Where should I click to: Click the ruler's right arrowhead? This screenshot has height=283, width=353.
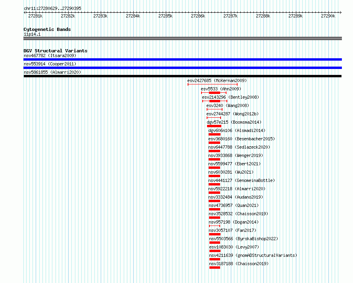pyautogui.click(x=341, y=12)
